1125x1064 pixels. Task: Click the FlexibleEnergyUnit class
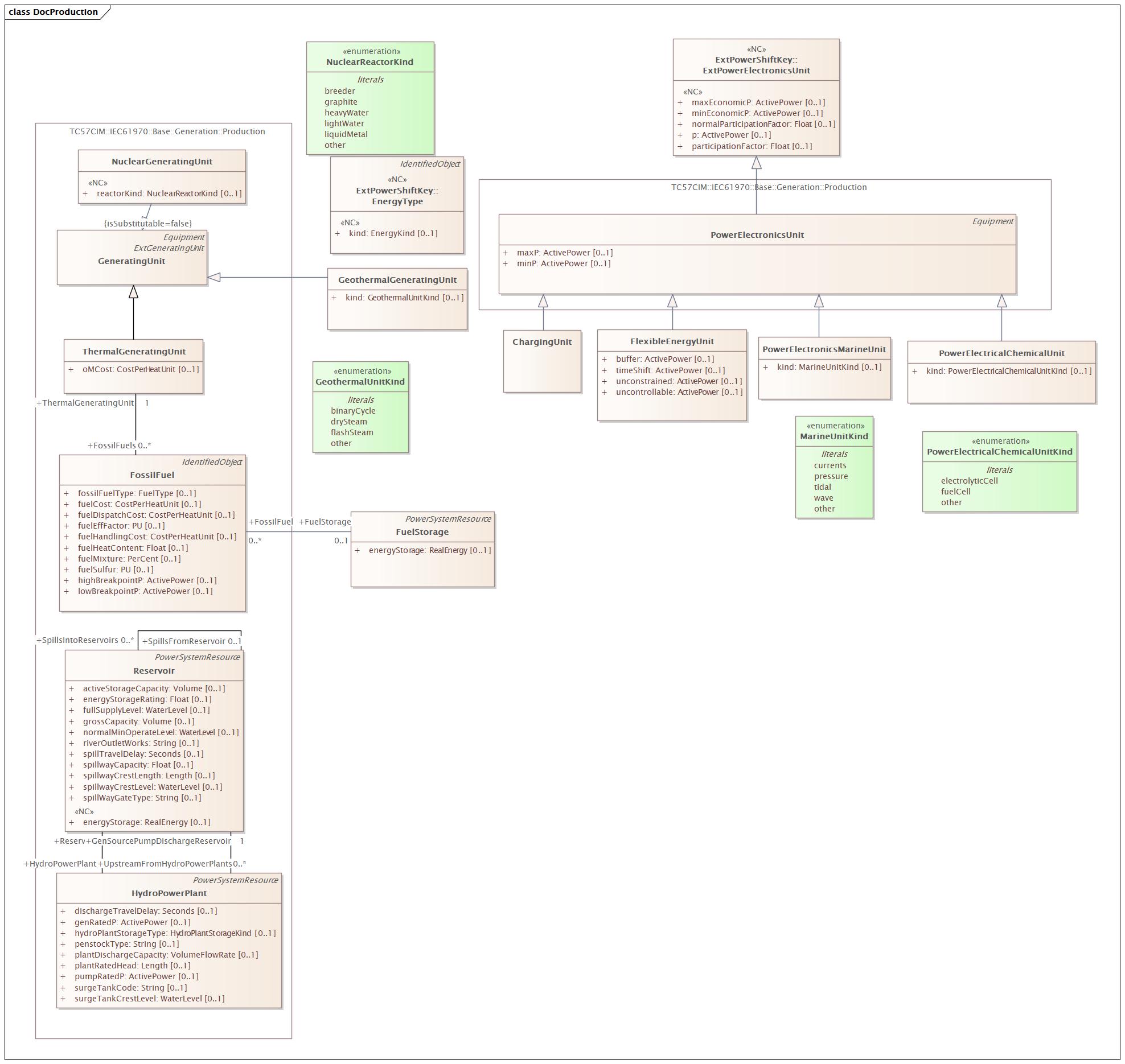pyautogui.click(x=671, y=341)
